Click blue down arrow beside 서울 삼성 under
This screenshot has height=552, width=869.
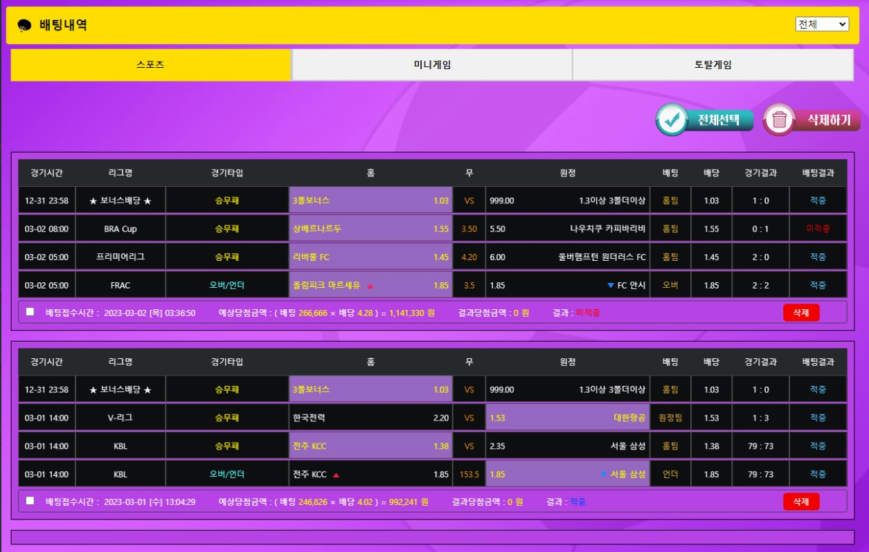pos(604,475)
